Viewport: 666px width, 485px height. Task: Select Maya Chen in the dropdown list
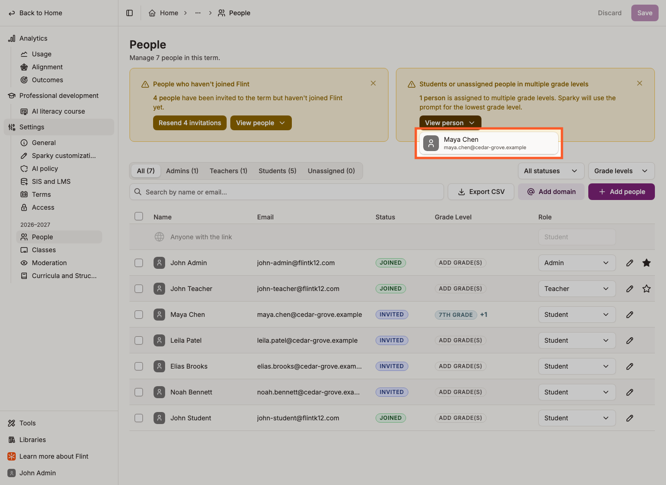[x=489, y=143]
